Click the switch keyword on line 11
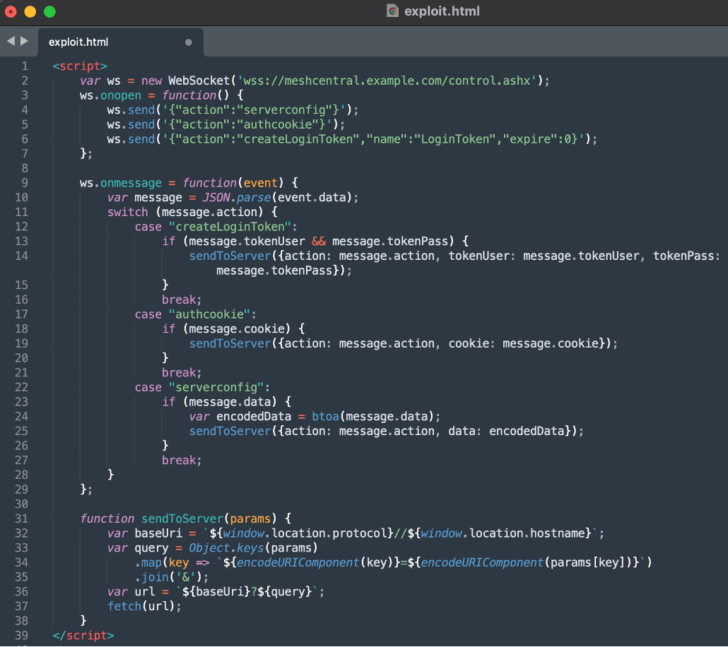Image resolution: width=728 pixels, height=647 pixels. (128, 212)
